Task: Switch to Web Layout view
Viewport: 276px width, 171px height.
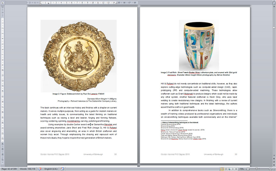Action: (229, 169)
